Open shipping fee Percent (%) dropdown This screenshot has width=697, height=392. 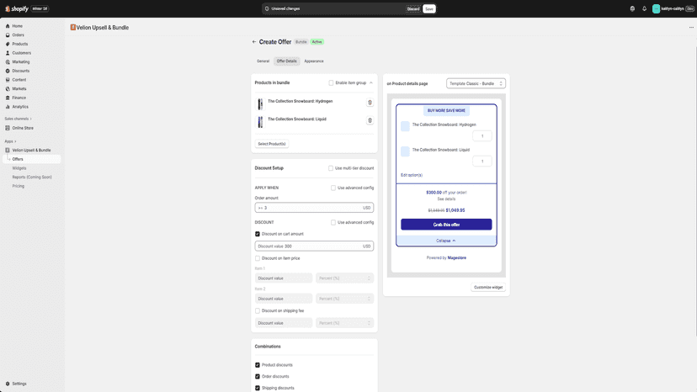pyautogui.click(x=344, y=323)
